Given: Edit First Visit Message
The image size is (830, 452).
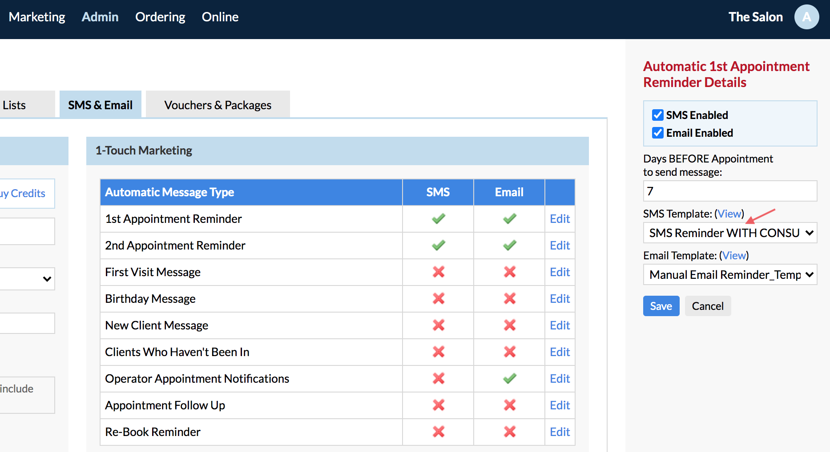Looking at the screenshot, I should coord(560,272).
